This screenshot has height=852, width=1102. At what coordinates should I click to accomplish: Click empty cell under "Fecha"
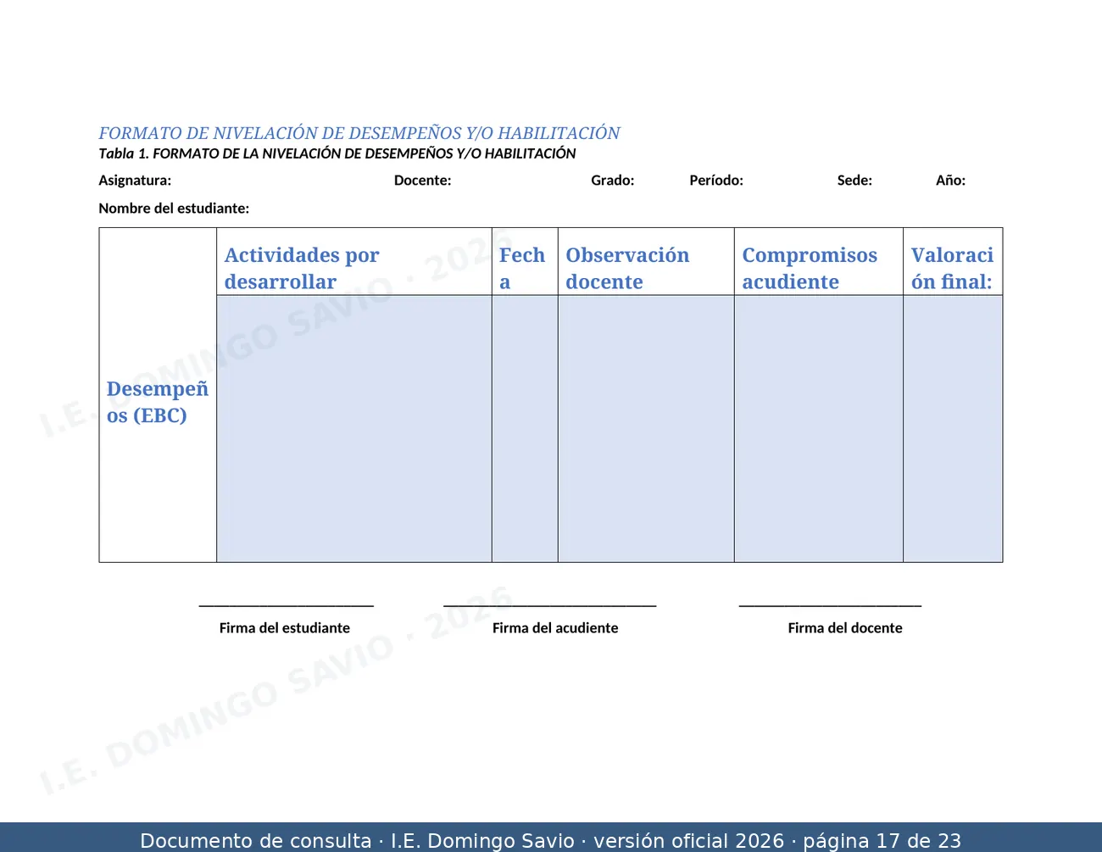[x=525, y=429]
